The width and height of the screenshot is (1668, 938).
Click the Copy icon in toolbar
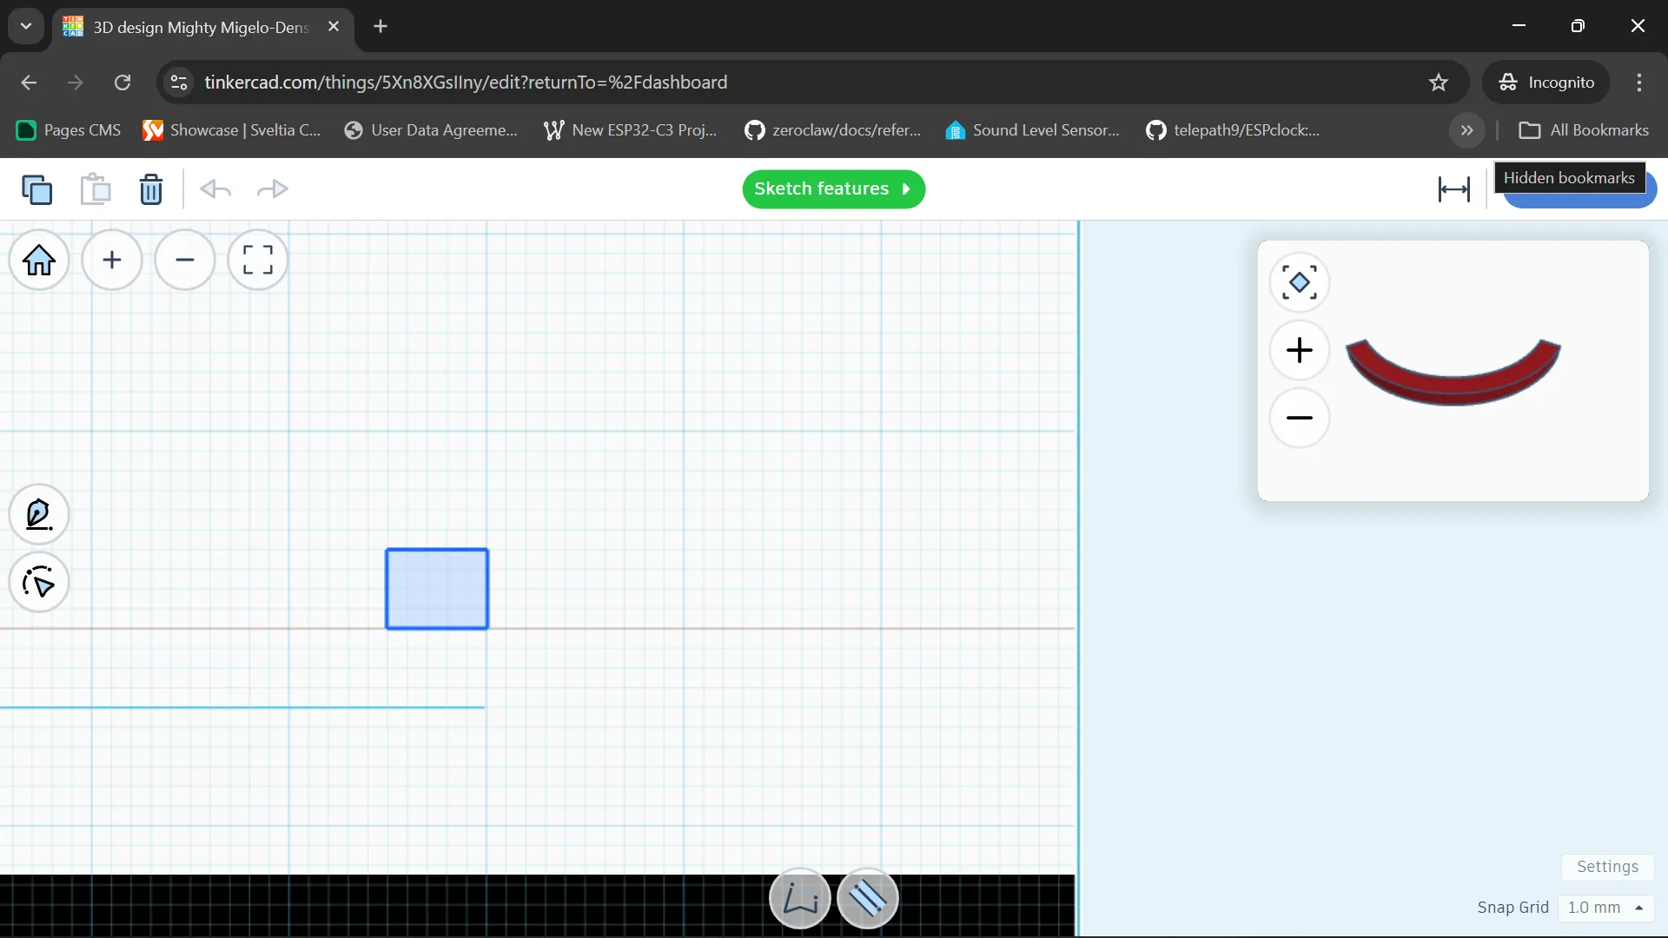click(x=36, y=189)
